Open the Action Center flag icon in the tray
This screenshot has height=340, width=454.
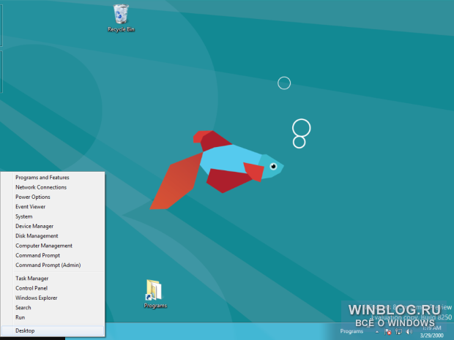point(388,332)
